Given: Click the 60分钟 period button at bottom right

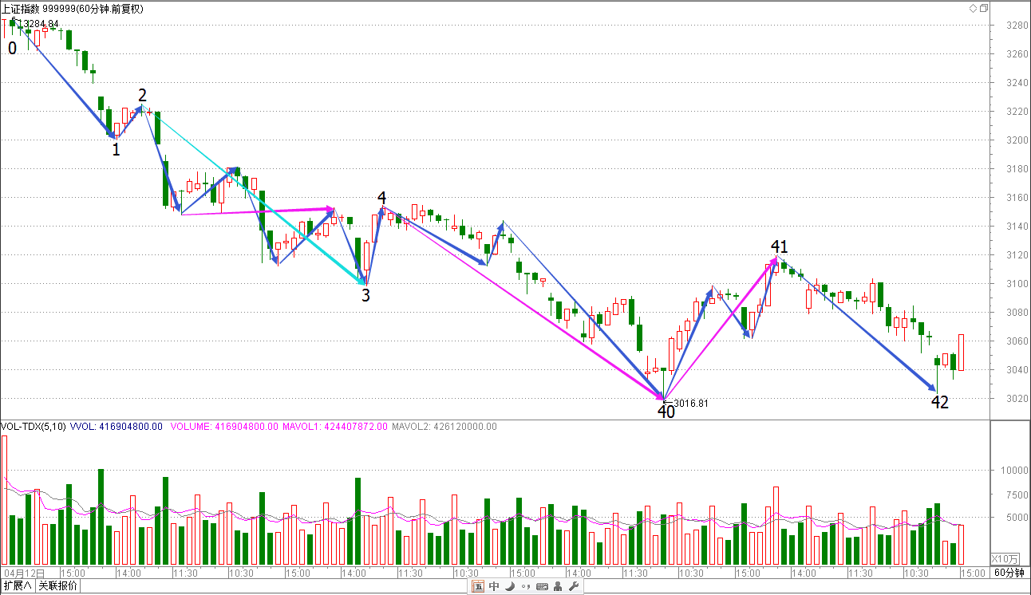Looking at the screenshot, I should [x=1009, y=573].
